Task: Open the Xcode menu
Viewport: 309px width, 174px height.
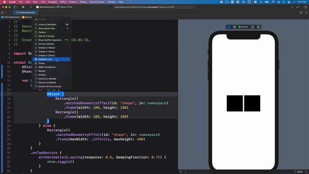Action: (x=13, y=2)
